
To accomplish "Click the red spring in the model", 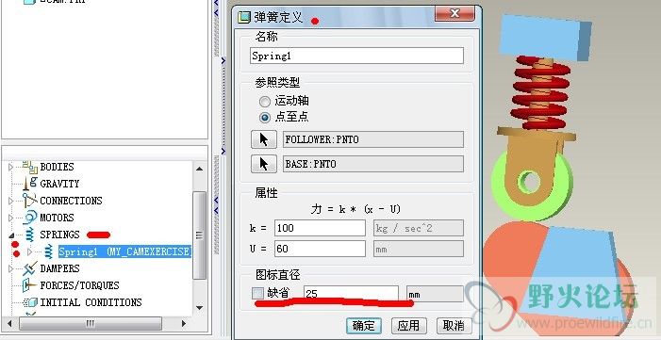I will (x=539, y=92).
